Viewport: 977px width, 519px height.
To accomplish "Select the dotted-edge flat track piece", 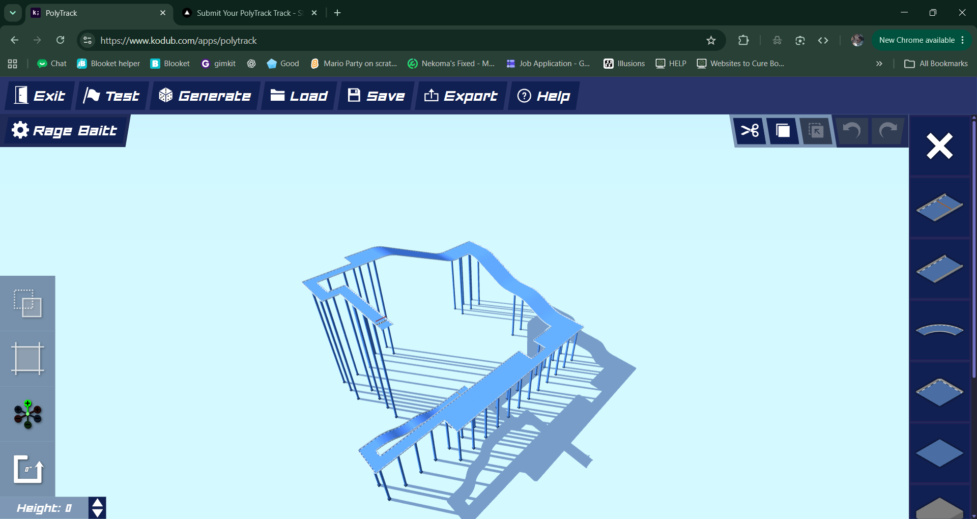I will [x=939, y=392].
